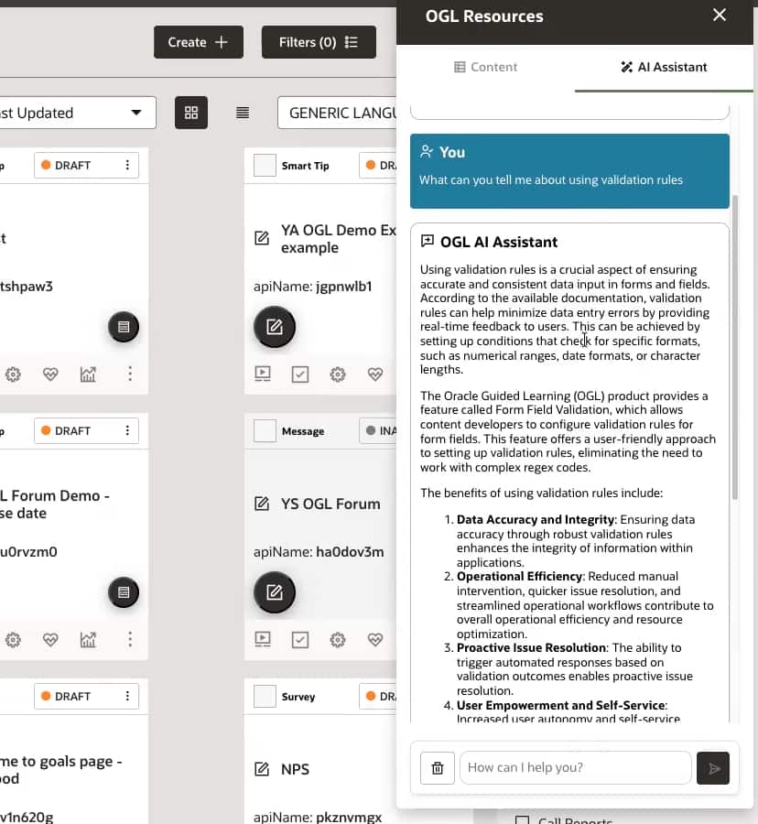This screenshot has height=824, width=758.
Task: Click the 'YA OGL Demo' card title
Action: pyautogui.click(x=339, y=239)
